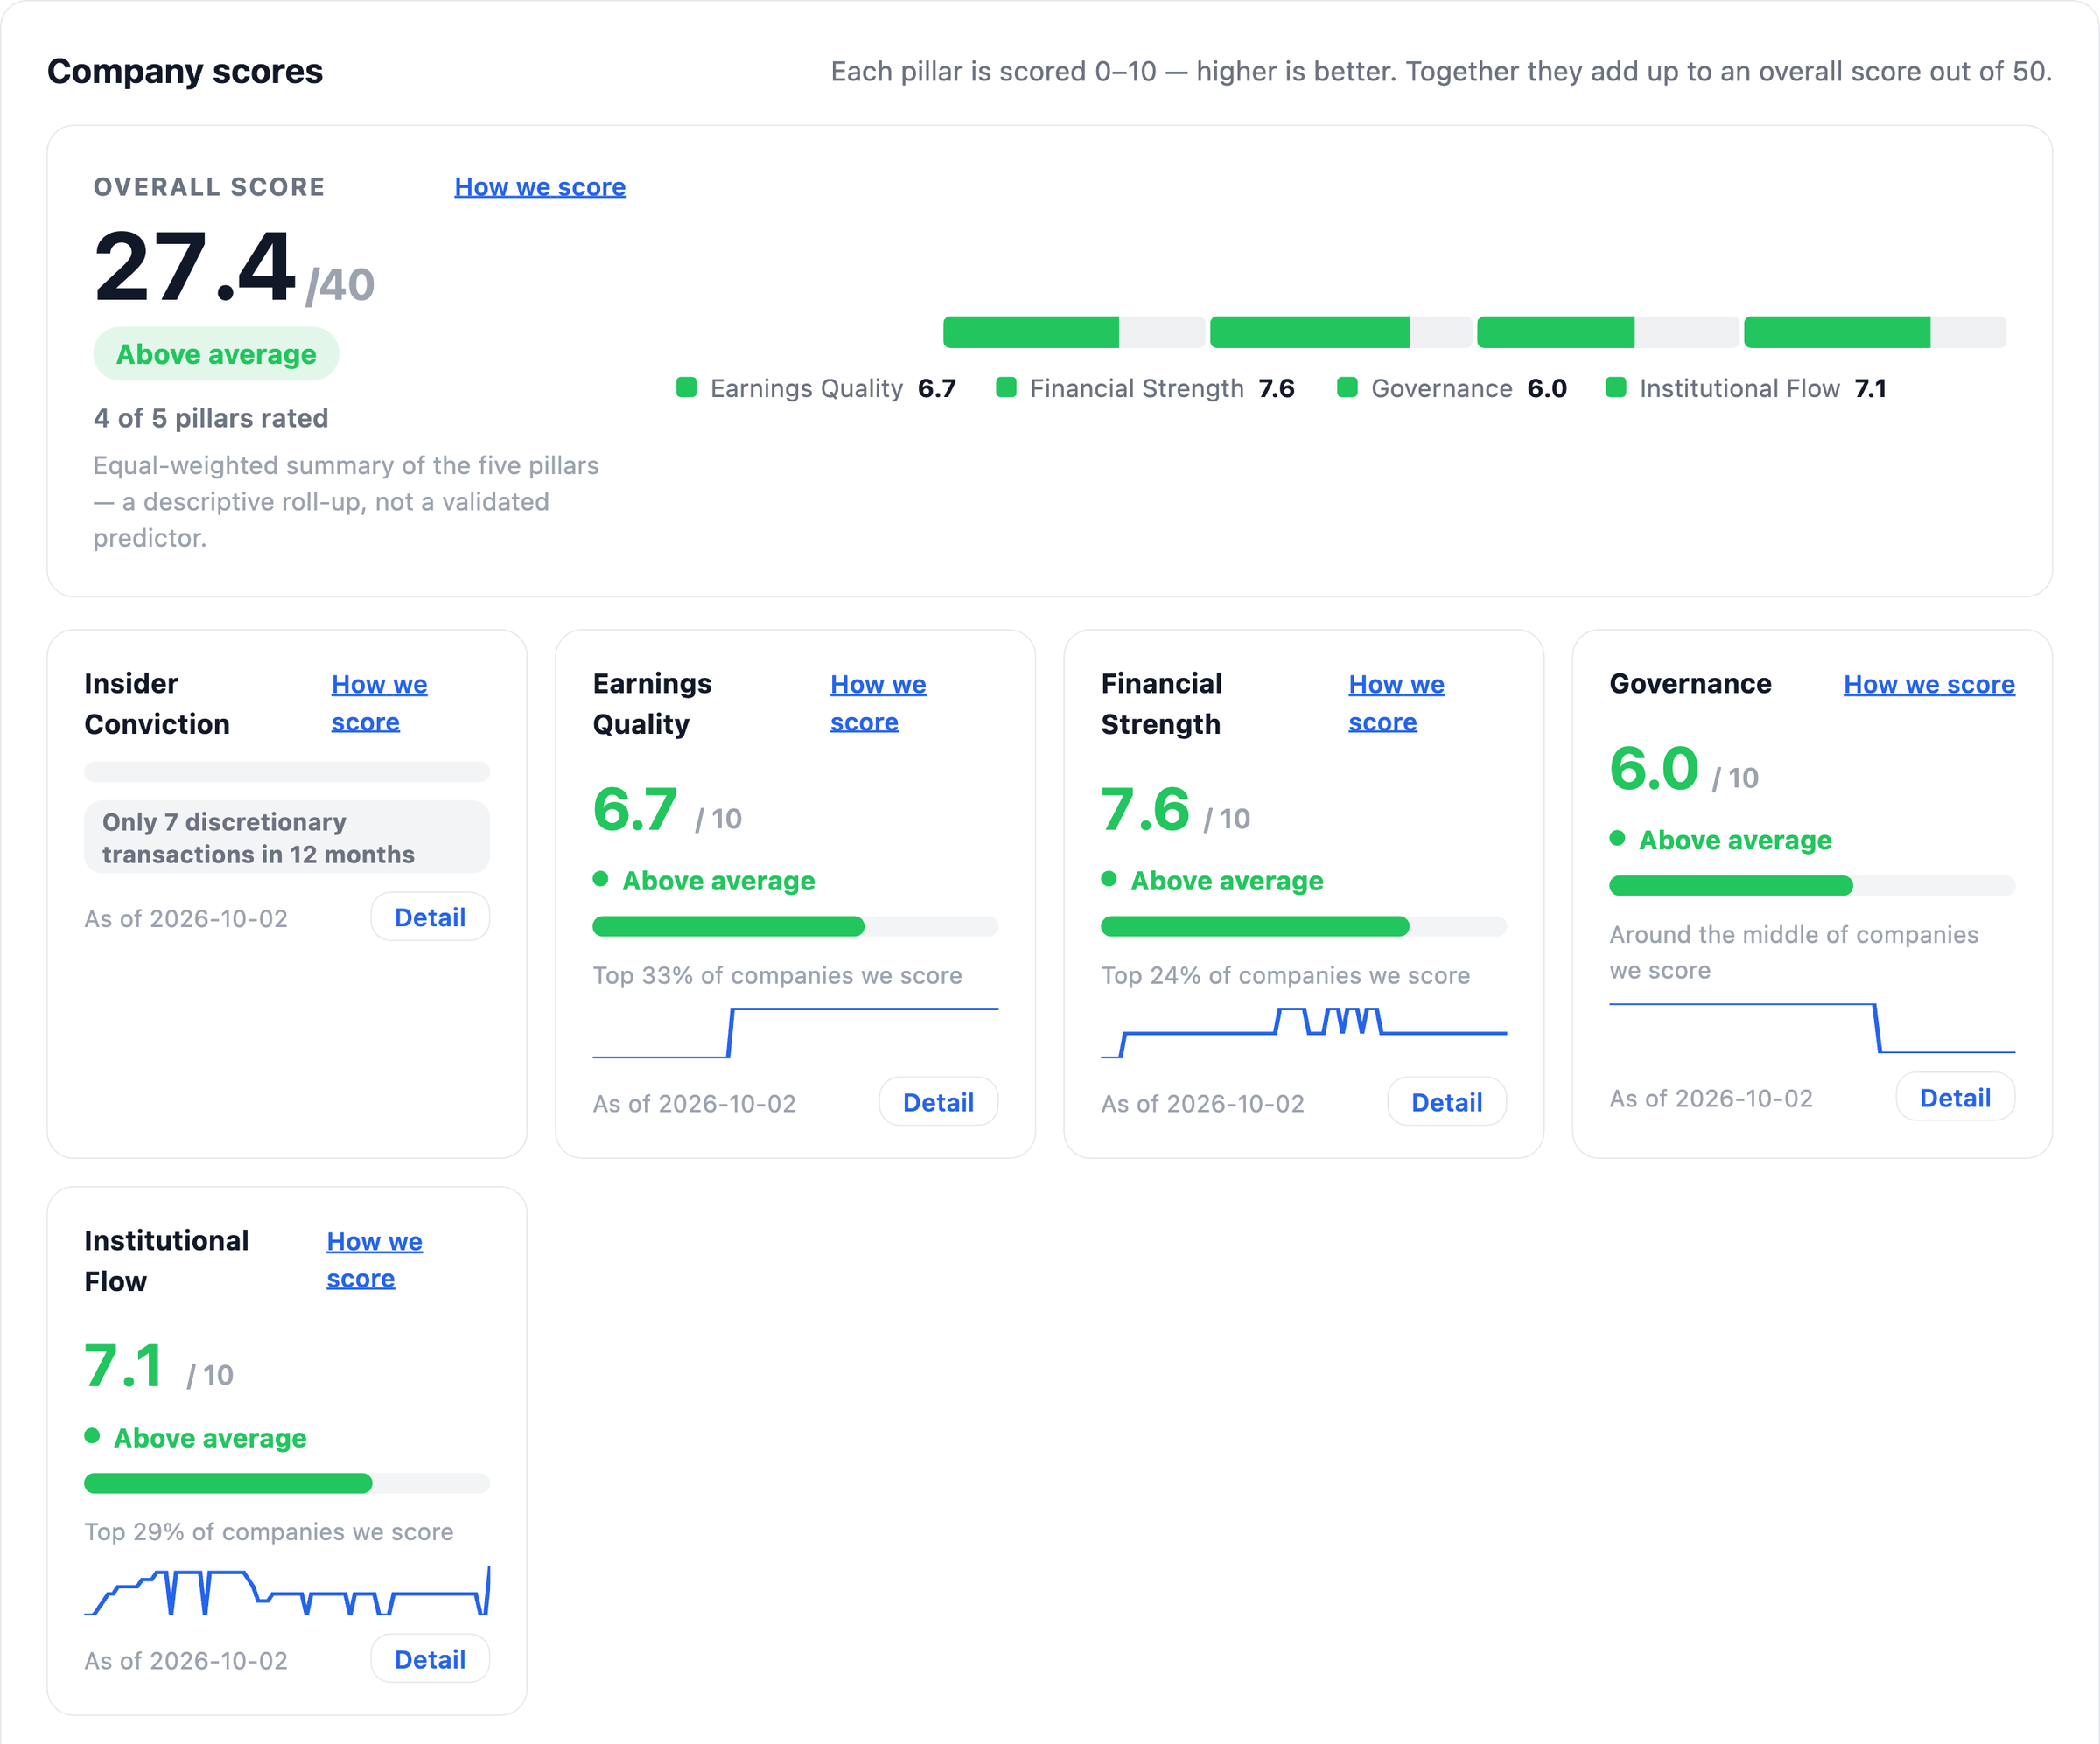Click the Governance score 6.0 in card
Viewport: 2100px width, 1744px height.
click(1654, 768)
